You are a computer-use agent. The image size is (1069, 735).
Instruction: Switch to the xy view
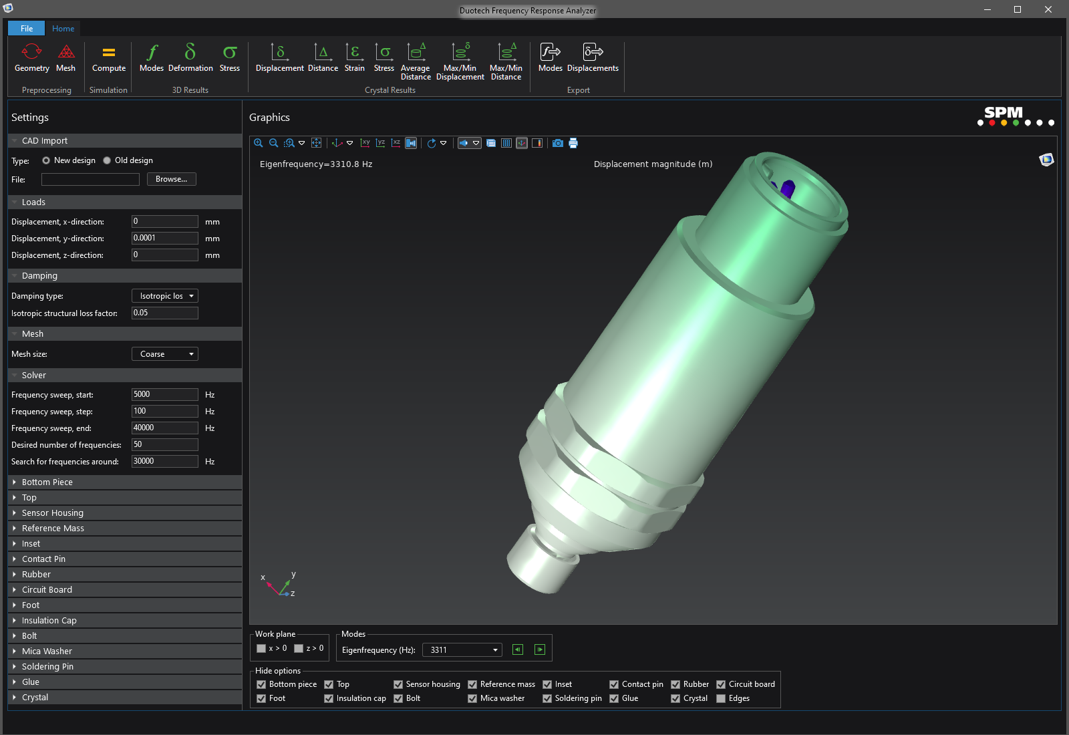click(365, 143)
